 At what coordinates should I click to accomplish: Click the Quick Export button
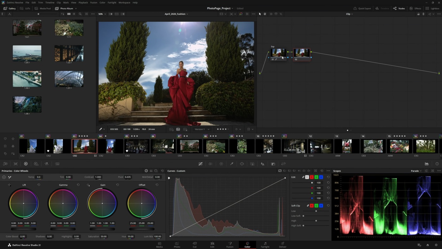pos(362,9)
